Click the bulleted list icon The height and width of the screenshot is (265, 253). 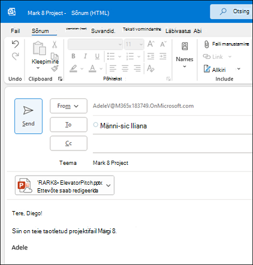coord(111,56)
